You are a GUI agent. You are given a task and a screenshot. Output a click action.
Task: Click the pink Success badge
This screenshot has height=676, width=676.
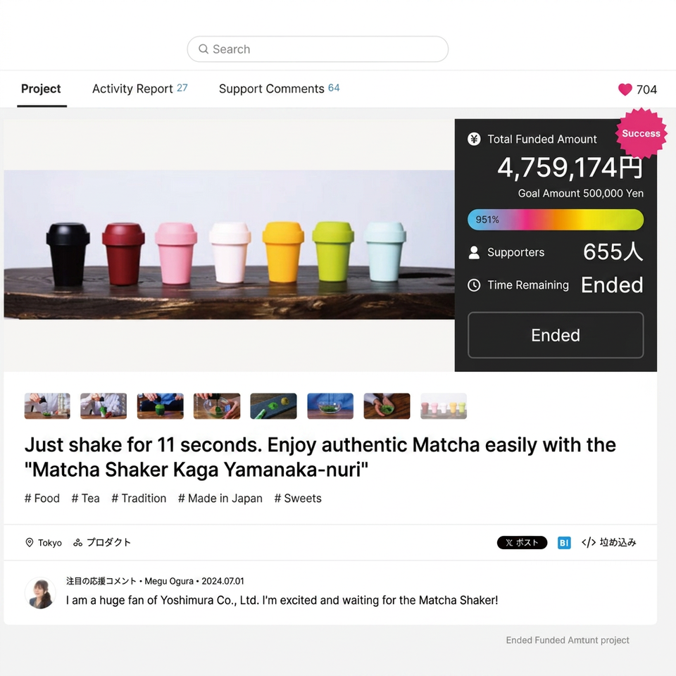tap(641, 134)
